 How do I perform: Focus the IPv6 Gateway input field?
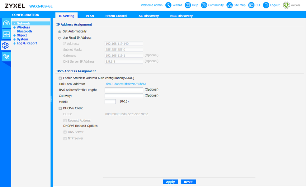[124, 96]
